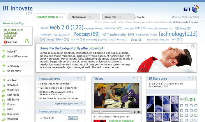Open the Podcast (69) tag

86,34
